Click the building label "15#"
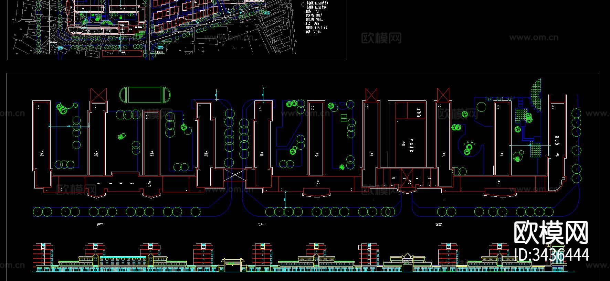The width and height of the screenshot is (610, 281). tap(318, 184)
